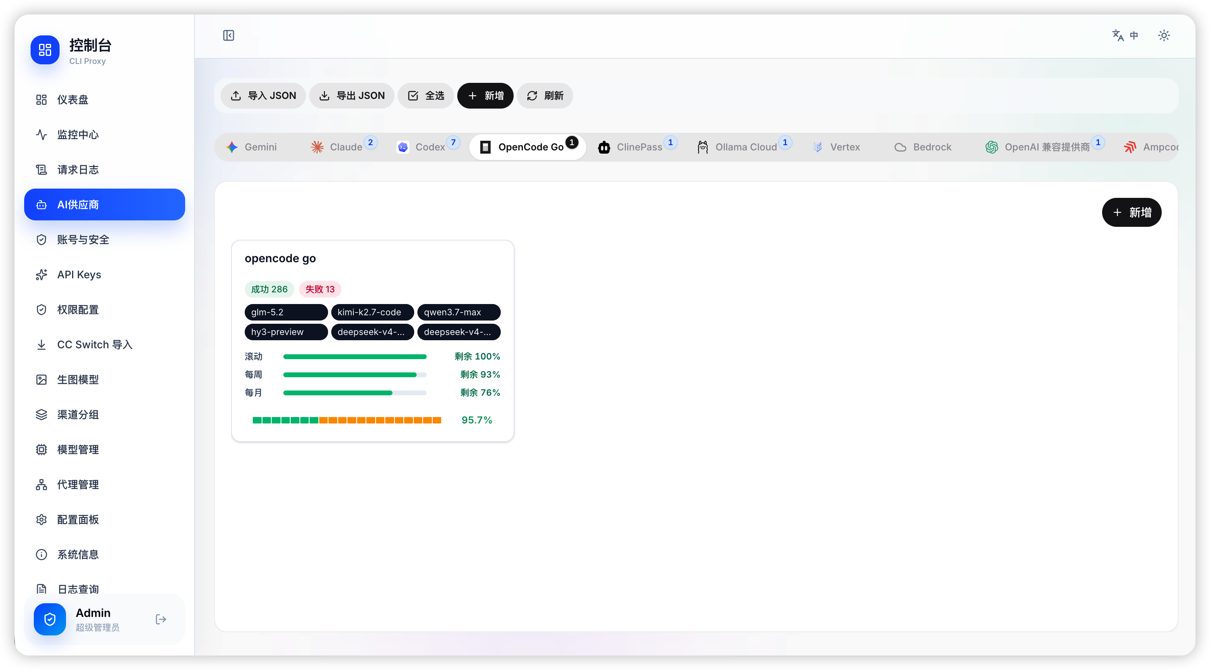Log out using the exit icon
This screenshot has height=670, width=1210.
click(x=161, y=619)
